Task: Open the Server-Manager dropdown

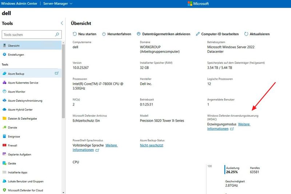Action: pyautogui.click(x=58, y=4)
